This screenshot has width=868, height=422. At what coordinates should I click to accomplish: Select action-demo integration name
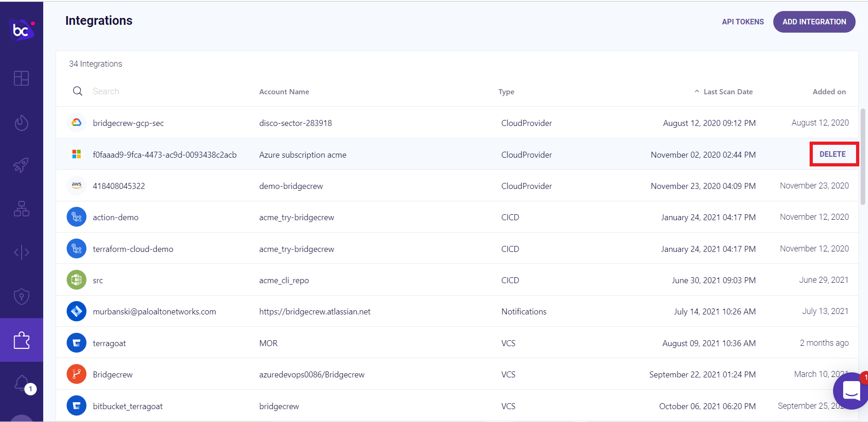115,217
